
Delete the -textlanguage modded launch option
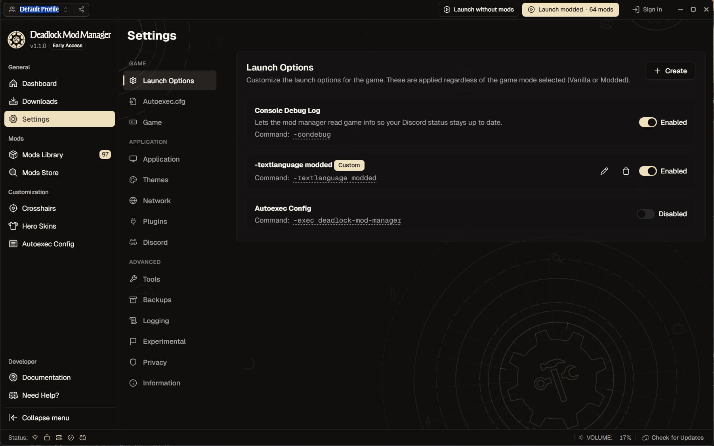pyautogui.click(x=626, y=171)
